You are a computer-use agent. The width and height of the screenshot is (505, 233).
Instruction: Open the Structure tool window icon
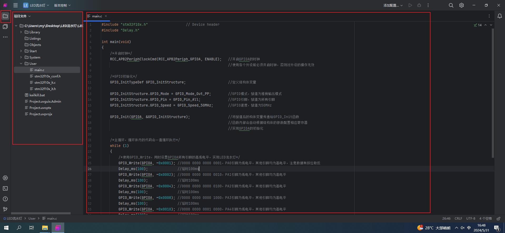point(5,27)
